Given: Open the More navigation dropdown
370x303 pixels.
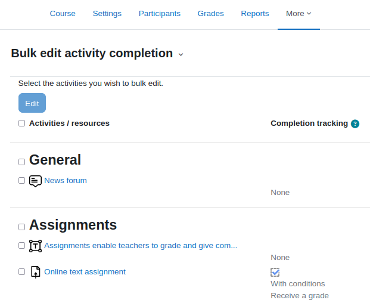Looking at the screenshot, I should pos(299,14).
